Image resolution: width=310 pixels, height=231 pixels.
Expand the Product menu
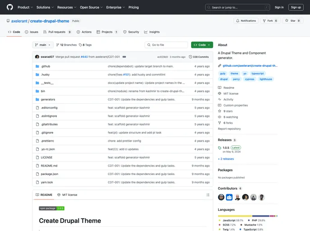pos(25,7)
